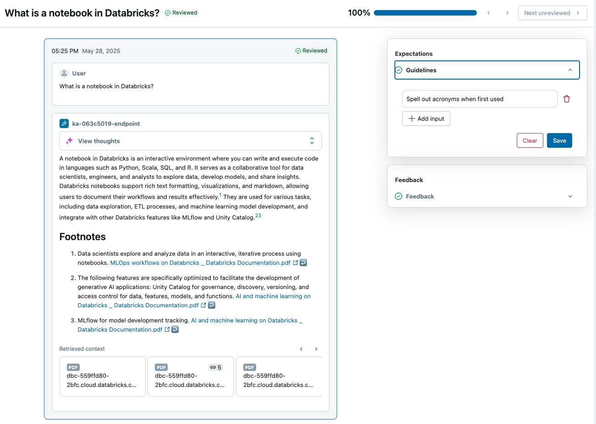Go to previous item with top left chevron
596x424 pixels.
pos(489,13)
